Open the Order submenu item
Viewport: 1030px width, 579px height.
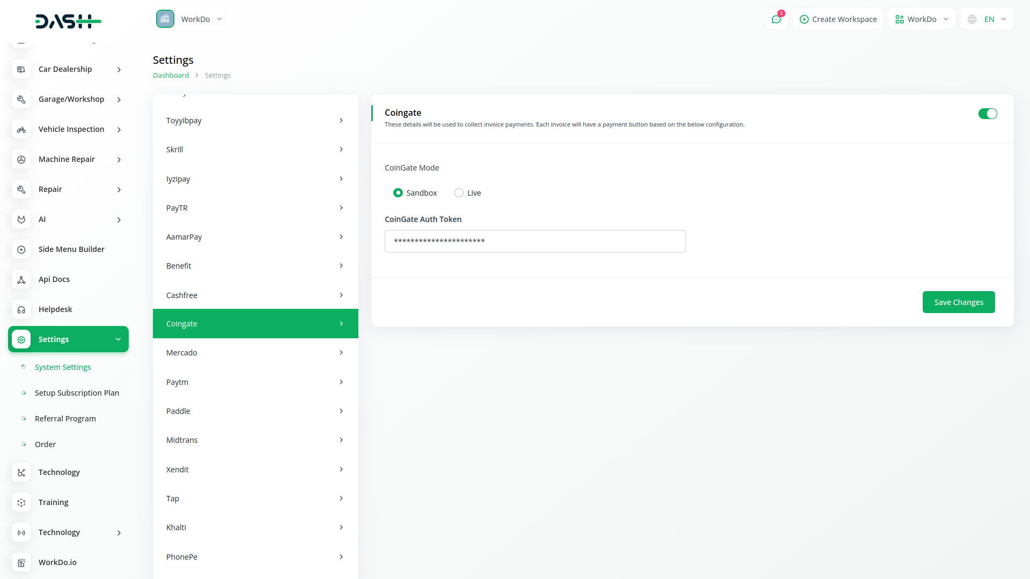(45, 444)
